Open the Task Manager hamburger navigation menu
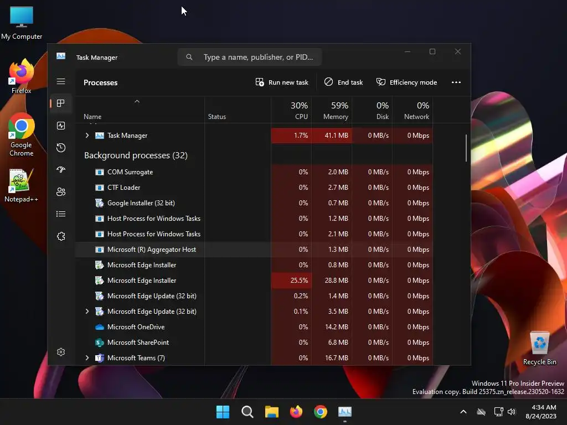 pyautogui.click(x=61, y=81)
